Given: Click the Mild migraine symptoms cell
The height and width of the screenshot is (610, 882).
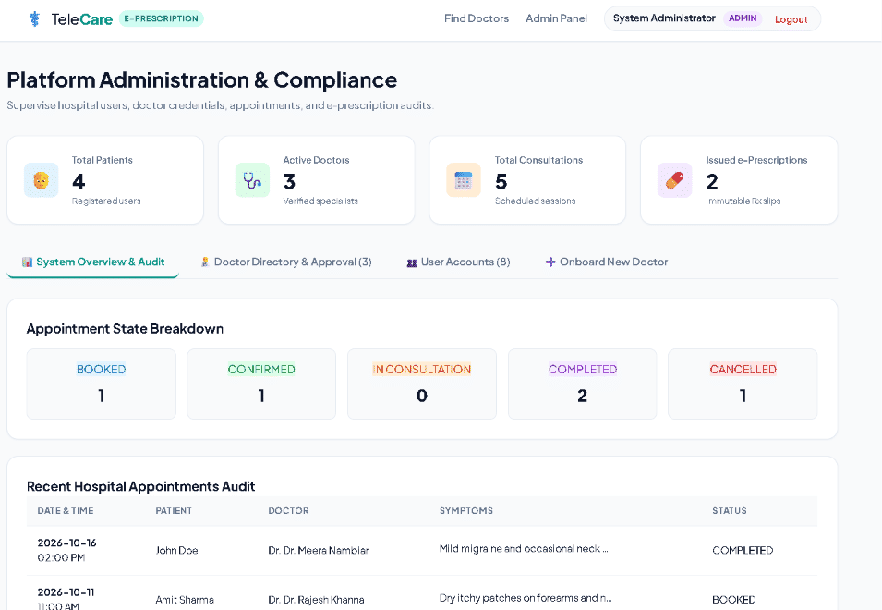Looking at the screenshot, I should [524, 549].
